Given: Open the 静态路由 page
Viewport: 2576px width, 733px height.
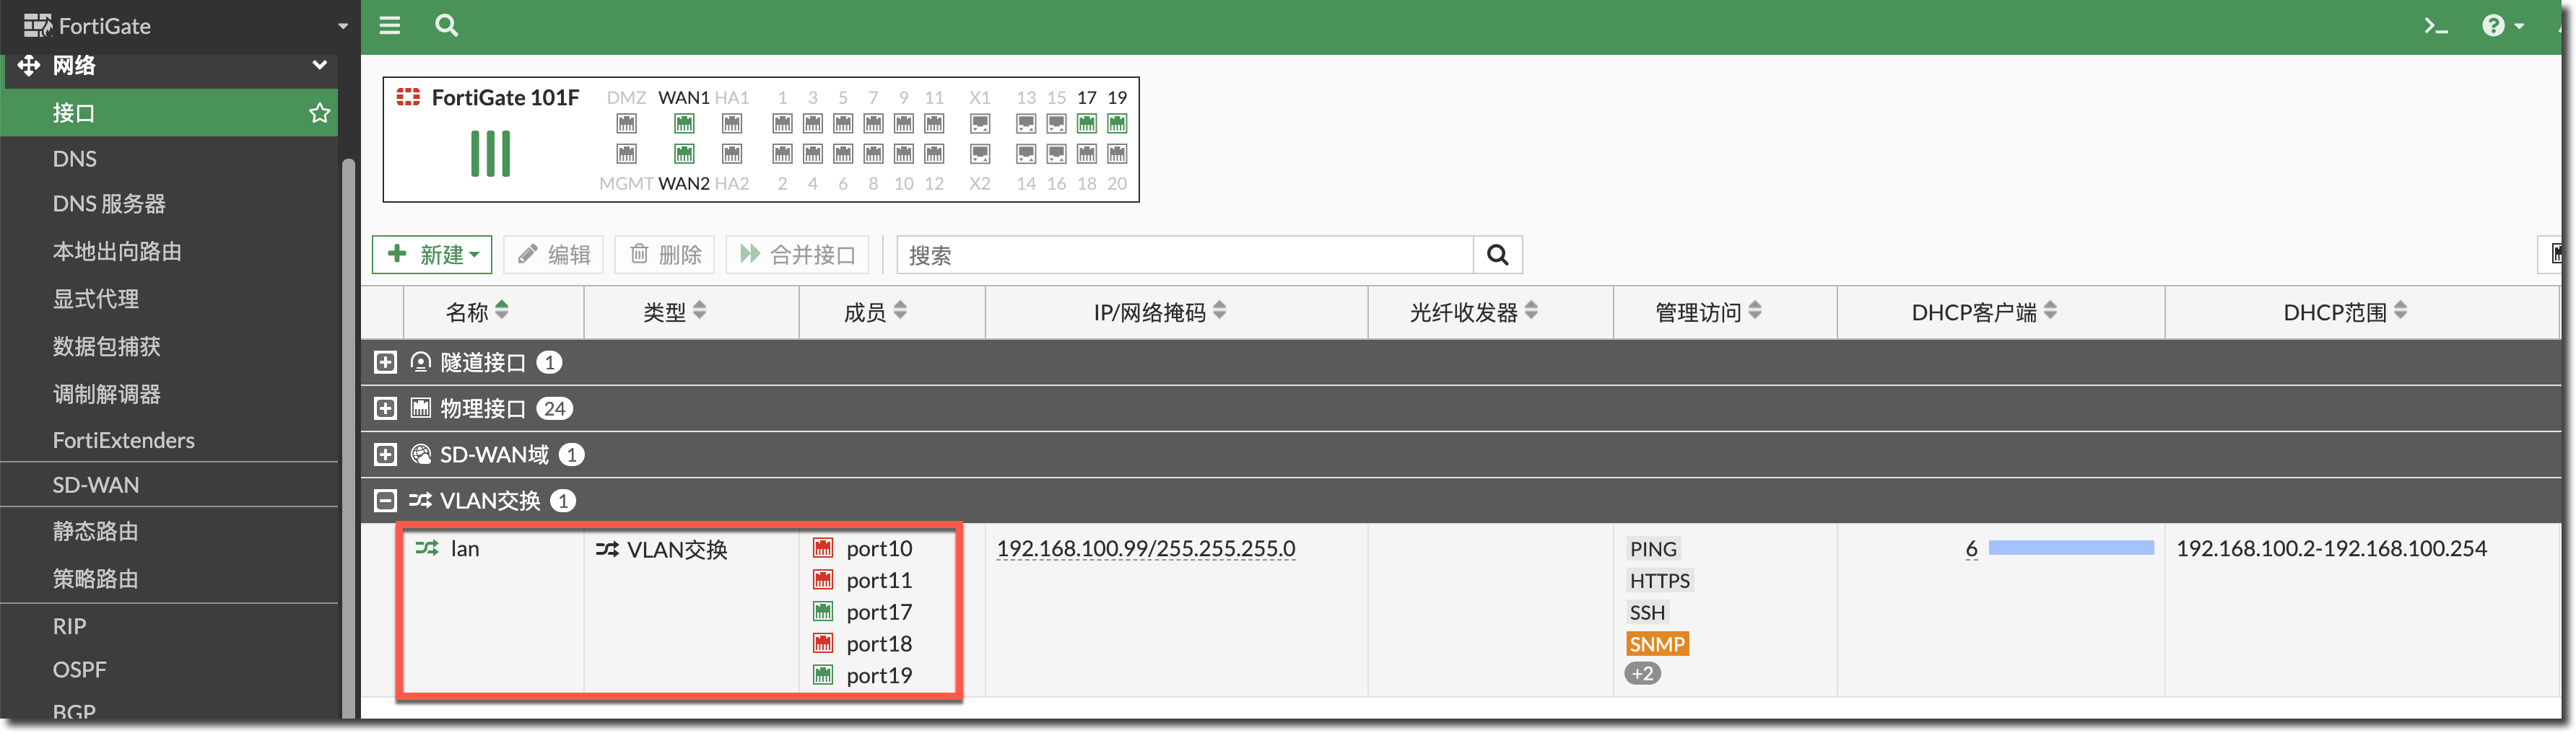Looking at the screenshot, I should 95,530.
